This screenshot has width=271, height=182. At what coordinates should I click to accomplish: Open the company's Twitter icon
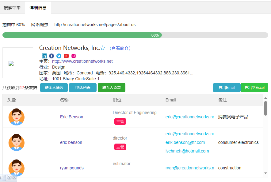pyautogui.click(x=59, y=56)
